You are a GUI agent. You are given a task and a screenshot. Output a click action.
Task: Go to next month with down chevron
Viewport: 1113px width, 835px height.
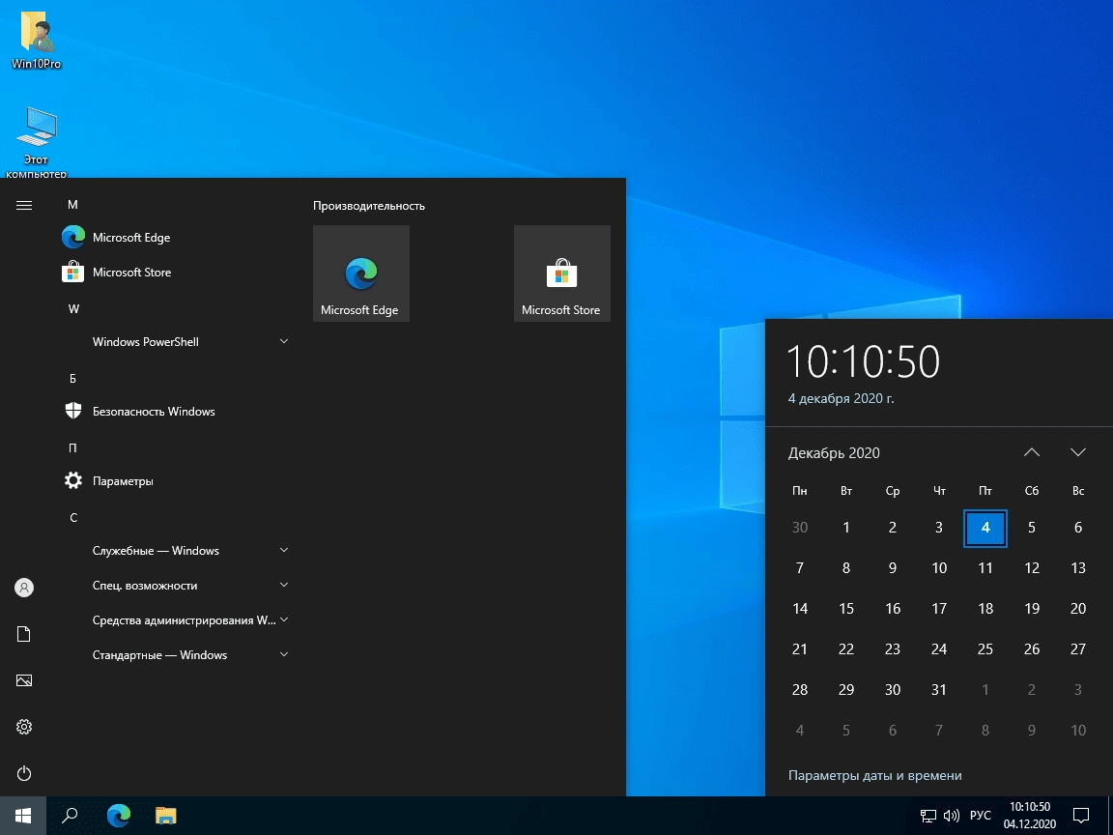tap(1078, 452)
